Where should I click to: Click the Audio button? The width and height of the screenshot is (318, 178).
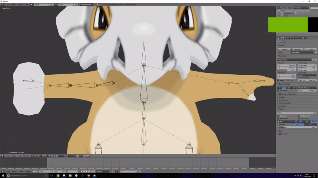(310, 49)
